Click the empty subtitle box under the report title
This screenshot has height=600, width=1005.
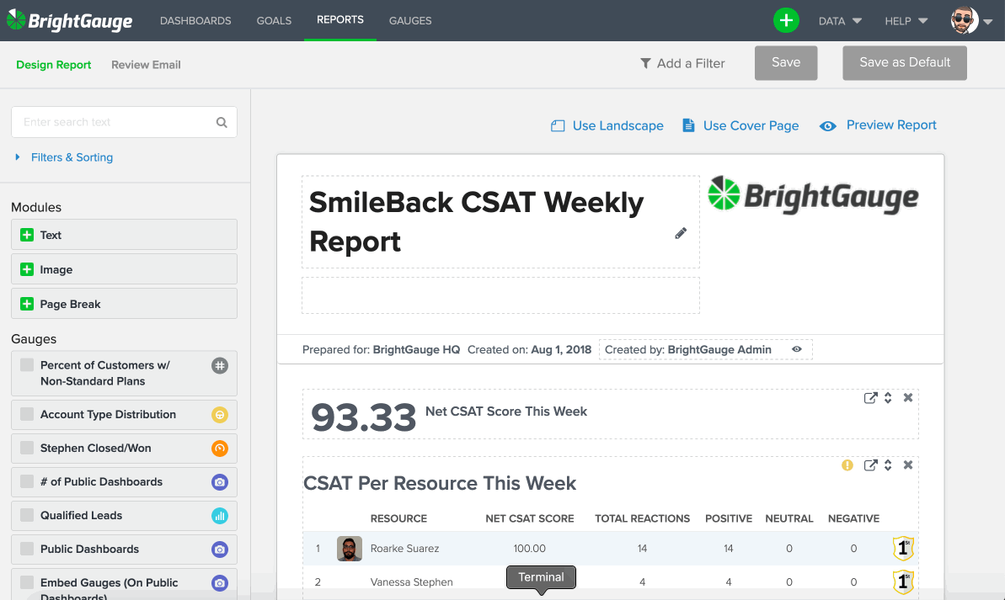500,295
